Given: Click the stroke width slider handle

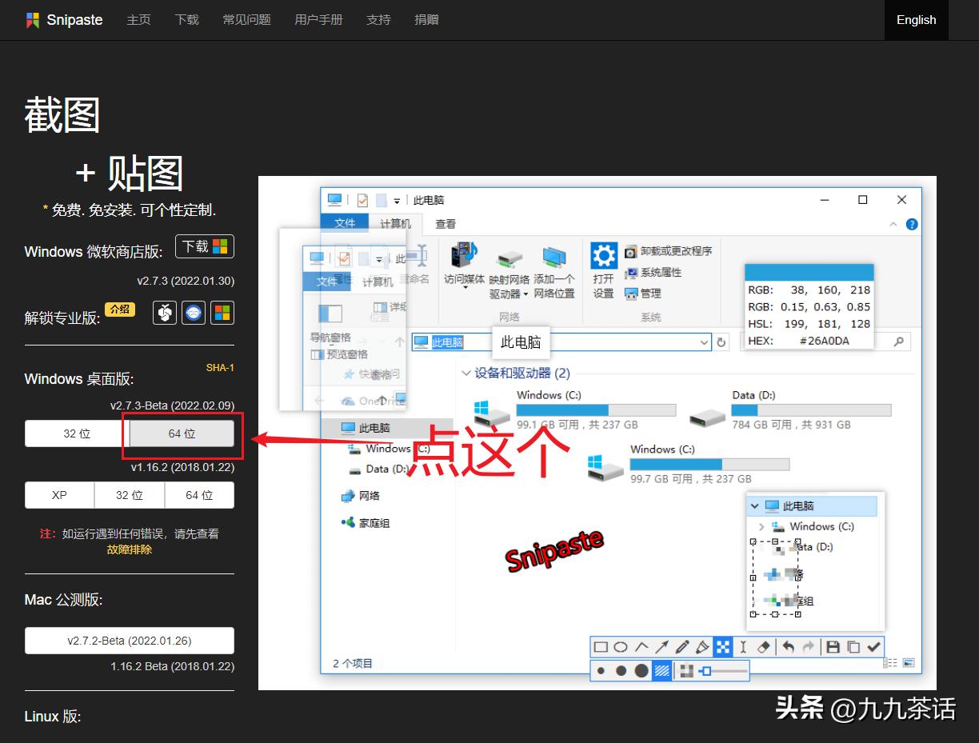Looking at the screenshot, I should pyautogui.click(x=707, y=672).
